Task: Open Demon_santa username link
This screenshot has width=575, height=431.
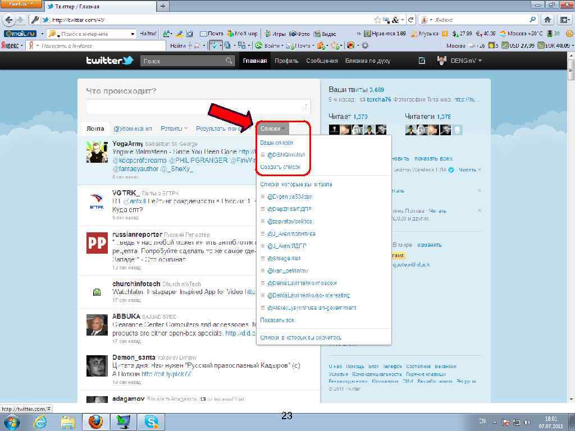Action: [x=134, y=357]
